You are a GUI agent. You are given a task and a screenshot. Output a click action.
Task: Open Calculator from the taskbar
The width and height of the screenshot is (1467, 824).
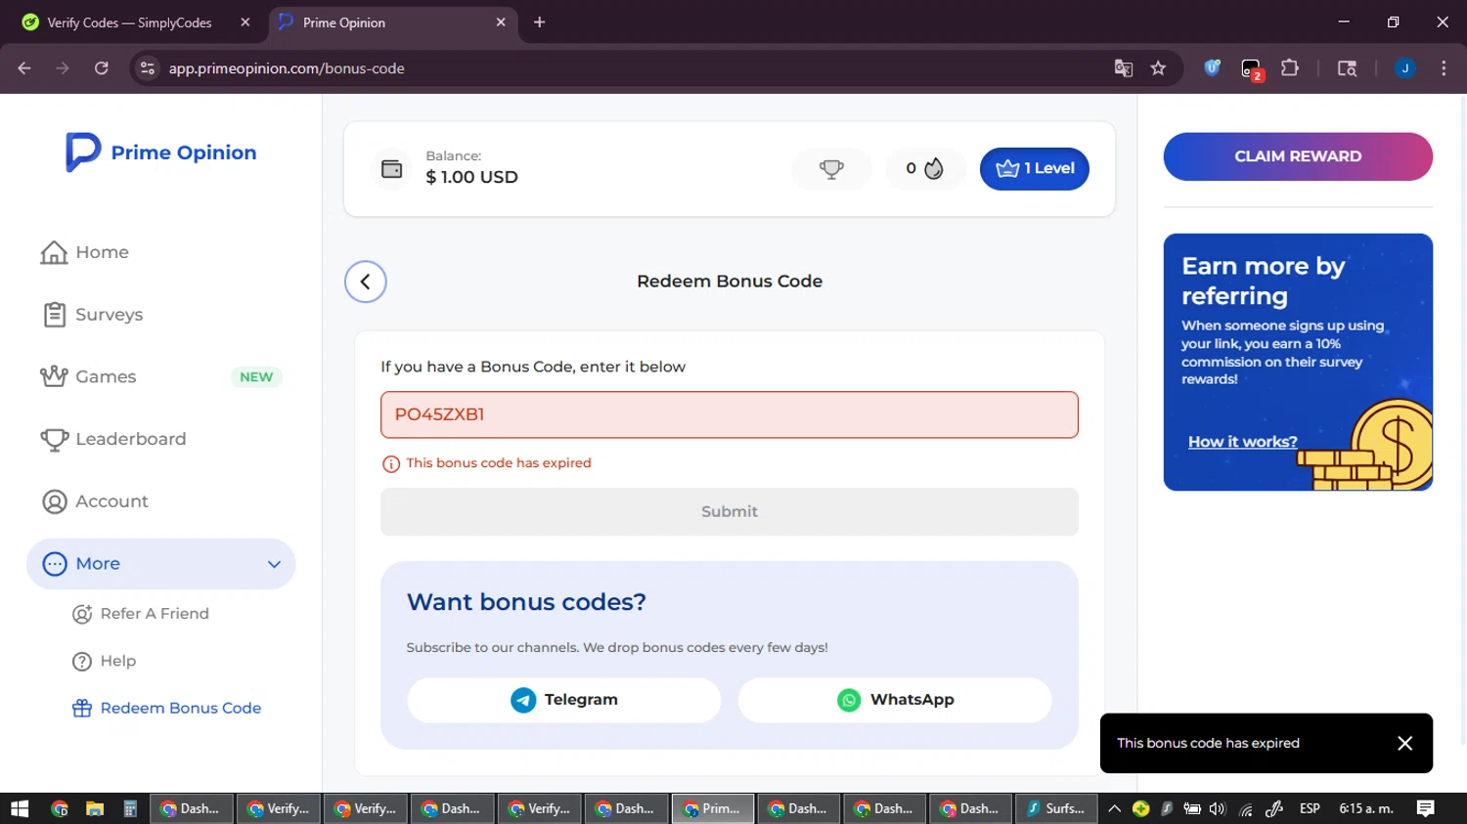click(x=130, y=809)
